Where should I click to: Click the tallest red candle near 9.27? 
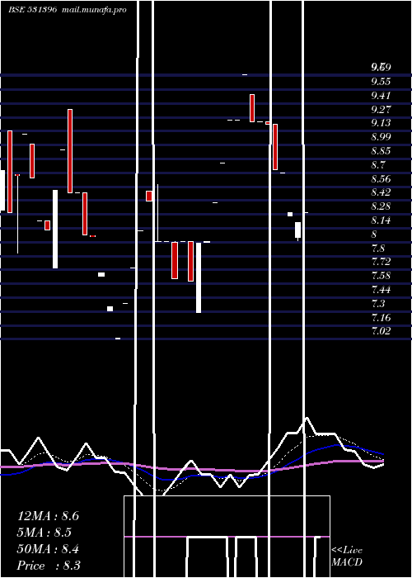point(70,151)
